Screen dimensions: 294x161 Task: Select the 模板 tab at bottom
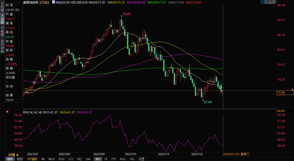pos(20,159)
